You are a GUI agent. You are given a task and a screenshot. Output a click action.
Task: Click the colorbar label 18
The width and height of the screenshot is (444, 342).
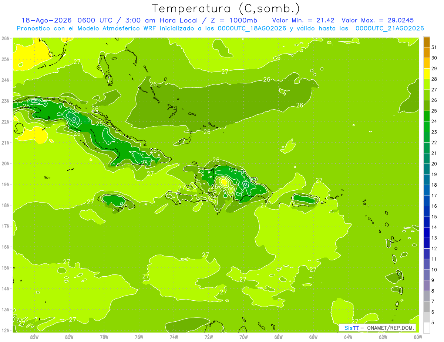[434, 185]
